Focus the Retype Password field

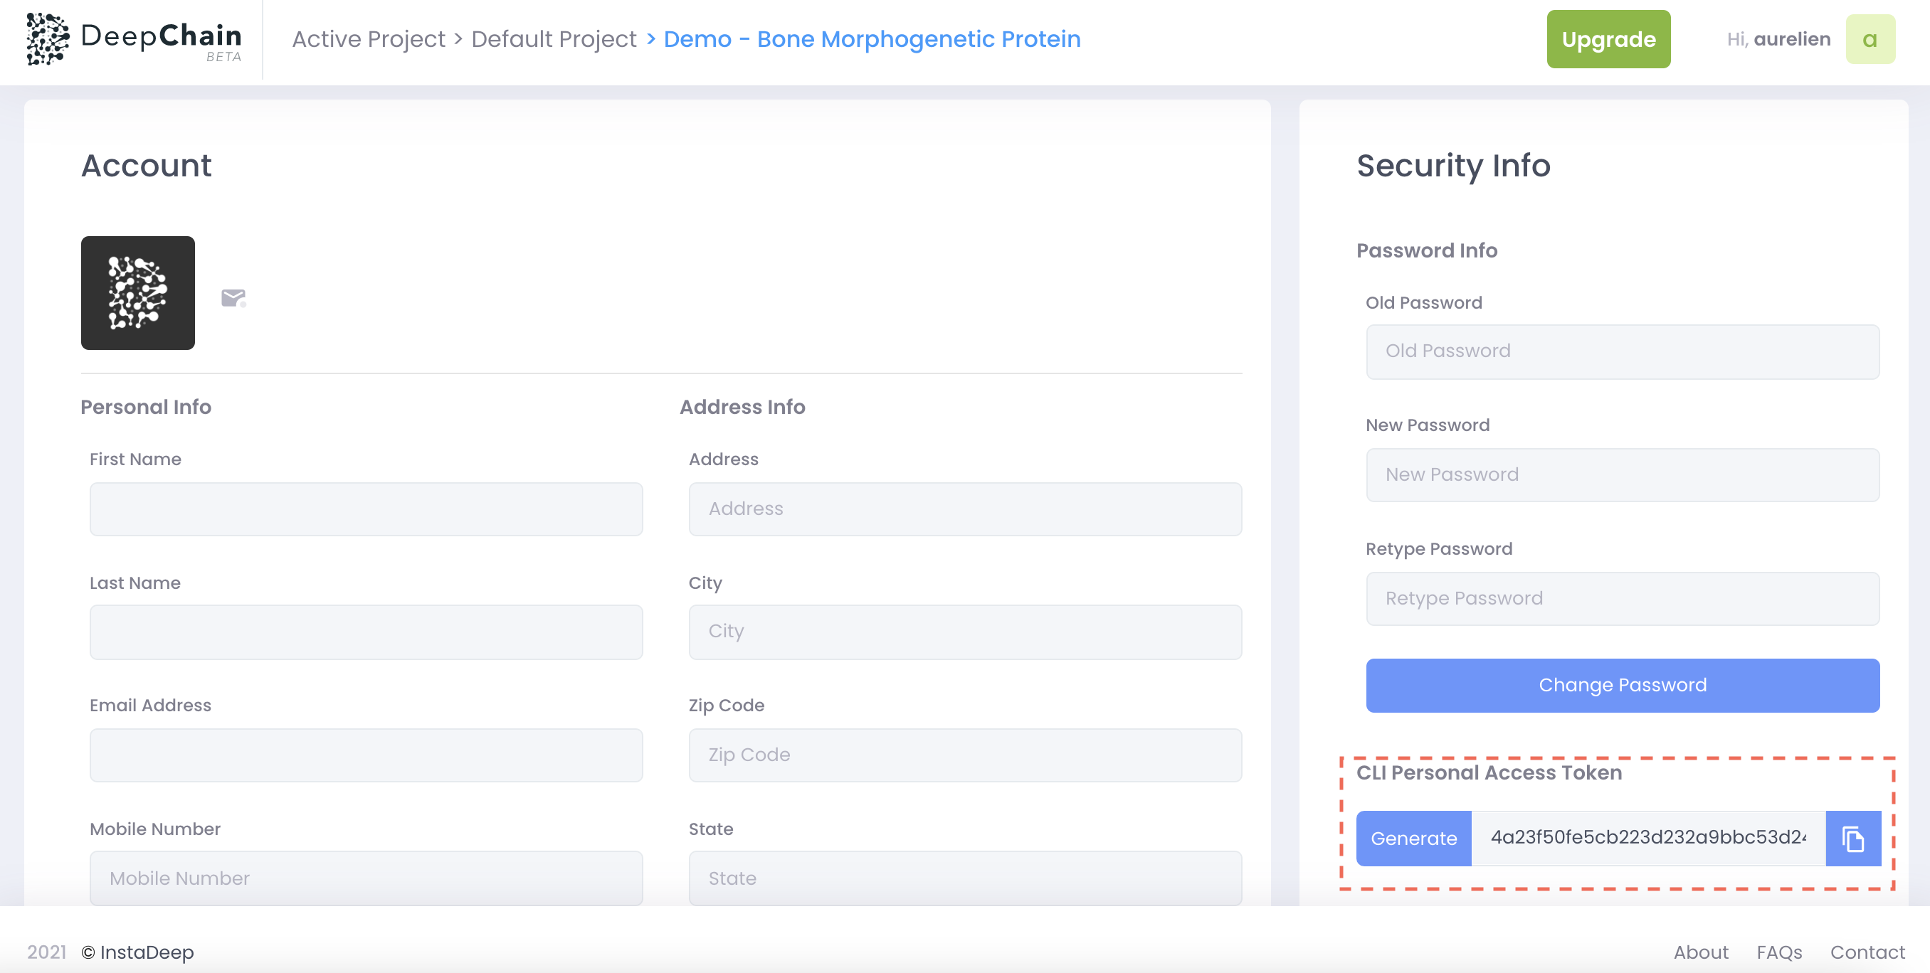pyautogui.click(x=1622, y=598)
